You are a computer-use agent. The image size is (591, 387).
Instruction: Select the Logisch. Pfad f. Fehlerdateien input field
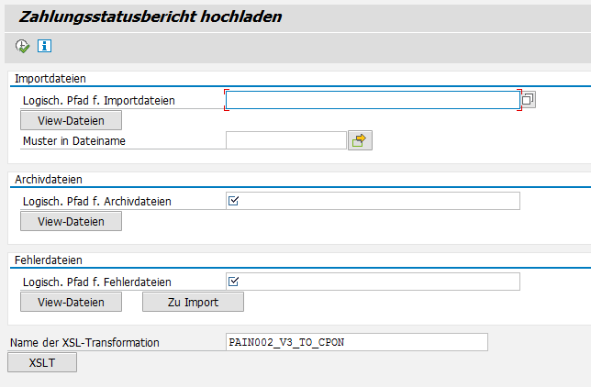(x=372, y=282)
